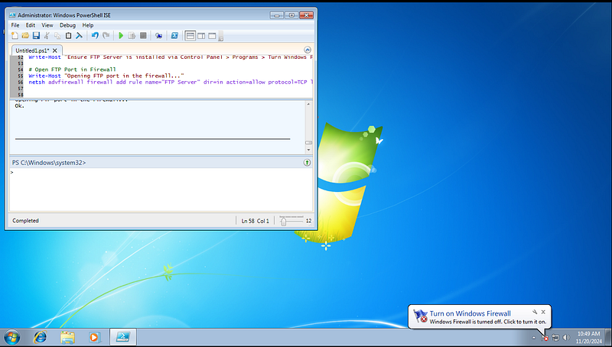Click the Action Center flag tray icon
612x347 pixels.
[x=545, y=338]
